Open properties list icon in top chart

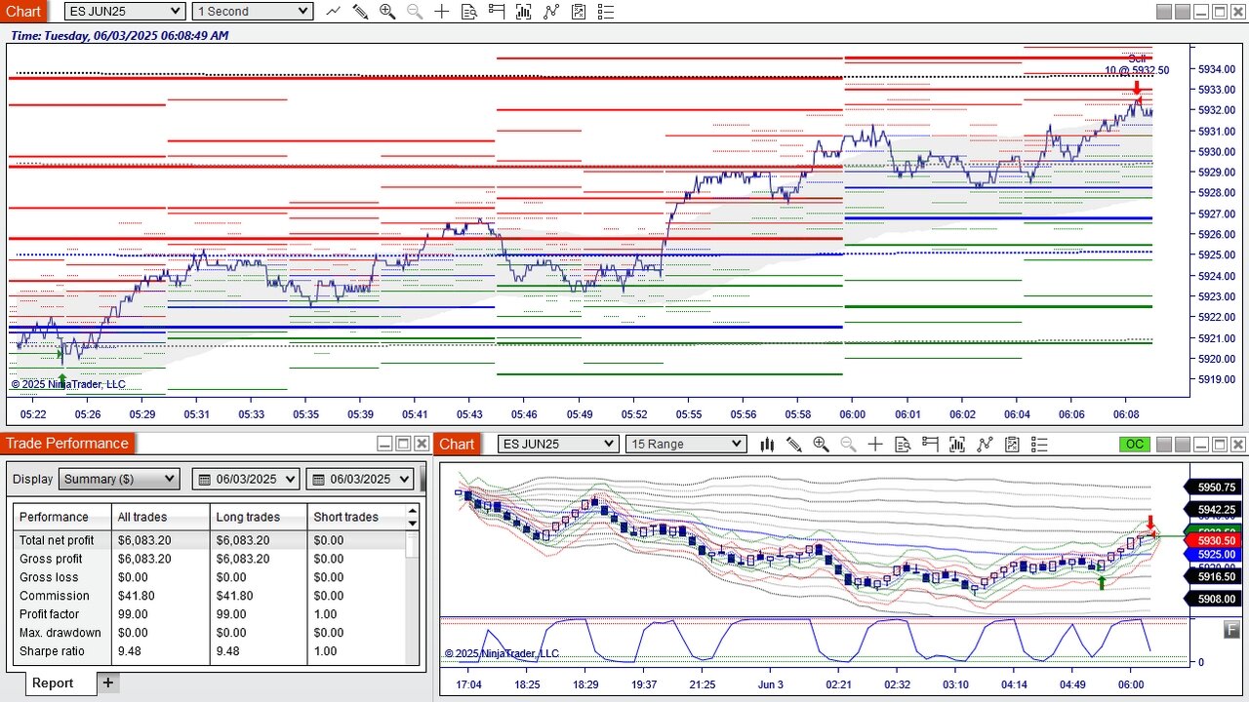coord(606,12)
